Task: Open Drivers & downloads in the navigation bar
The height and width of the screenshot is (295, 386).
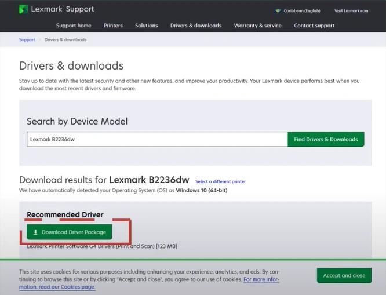Action: (196, 26)
